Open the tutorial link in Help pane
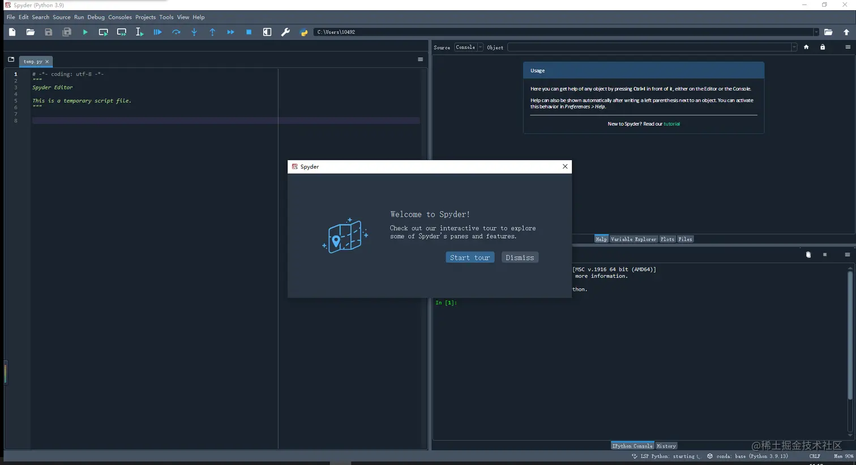This screenshot has width=856, height=465. (x=671, y=124)
